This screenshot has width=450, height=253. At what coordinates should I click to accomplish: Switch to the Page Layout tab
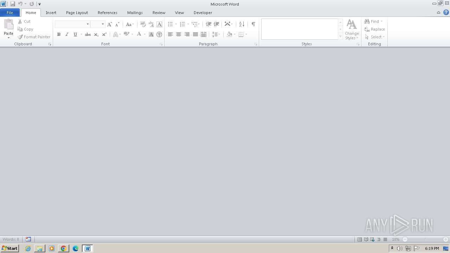tap(77, 13)
